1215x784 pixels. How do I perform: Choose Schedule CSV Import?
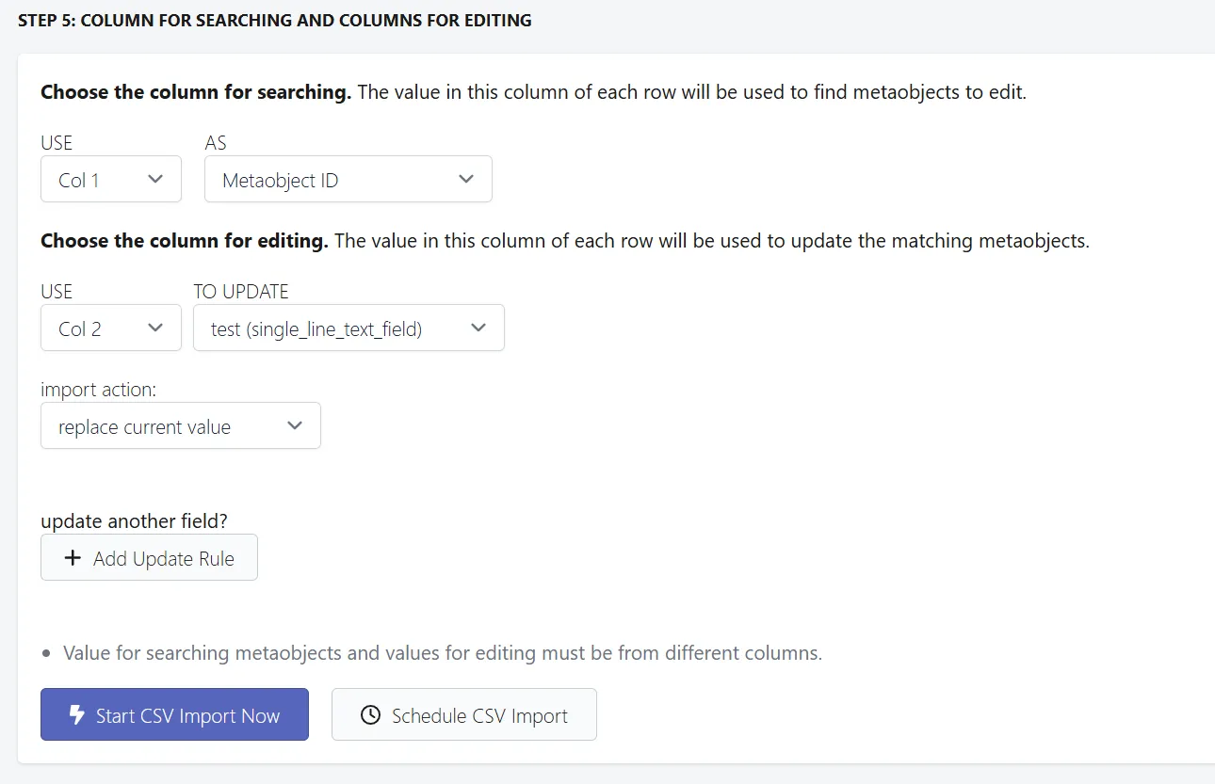pyautogui.click(x=464, y=714)
